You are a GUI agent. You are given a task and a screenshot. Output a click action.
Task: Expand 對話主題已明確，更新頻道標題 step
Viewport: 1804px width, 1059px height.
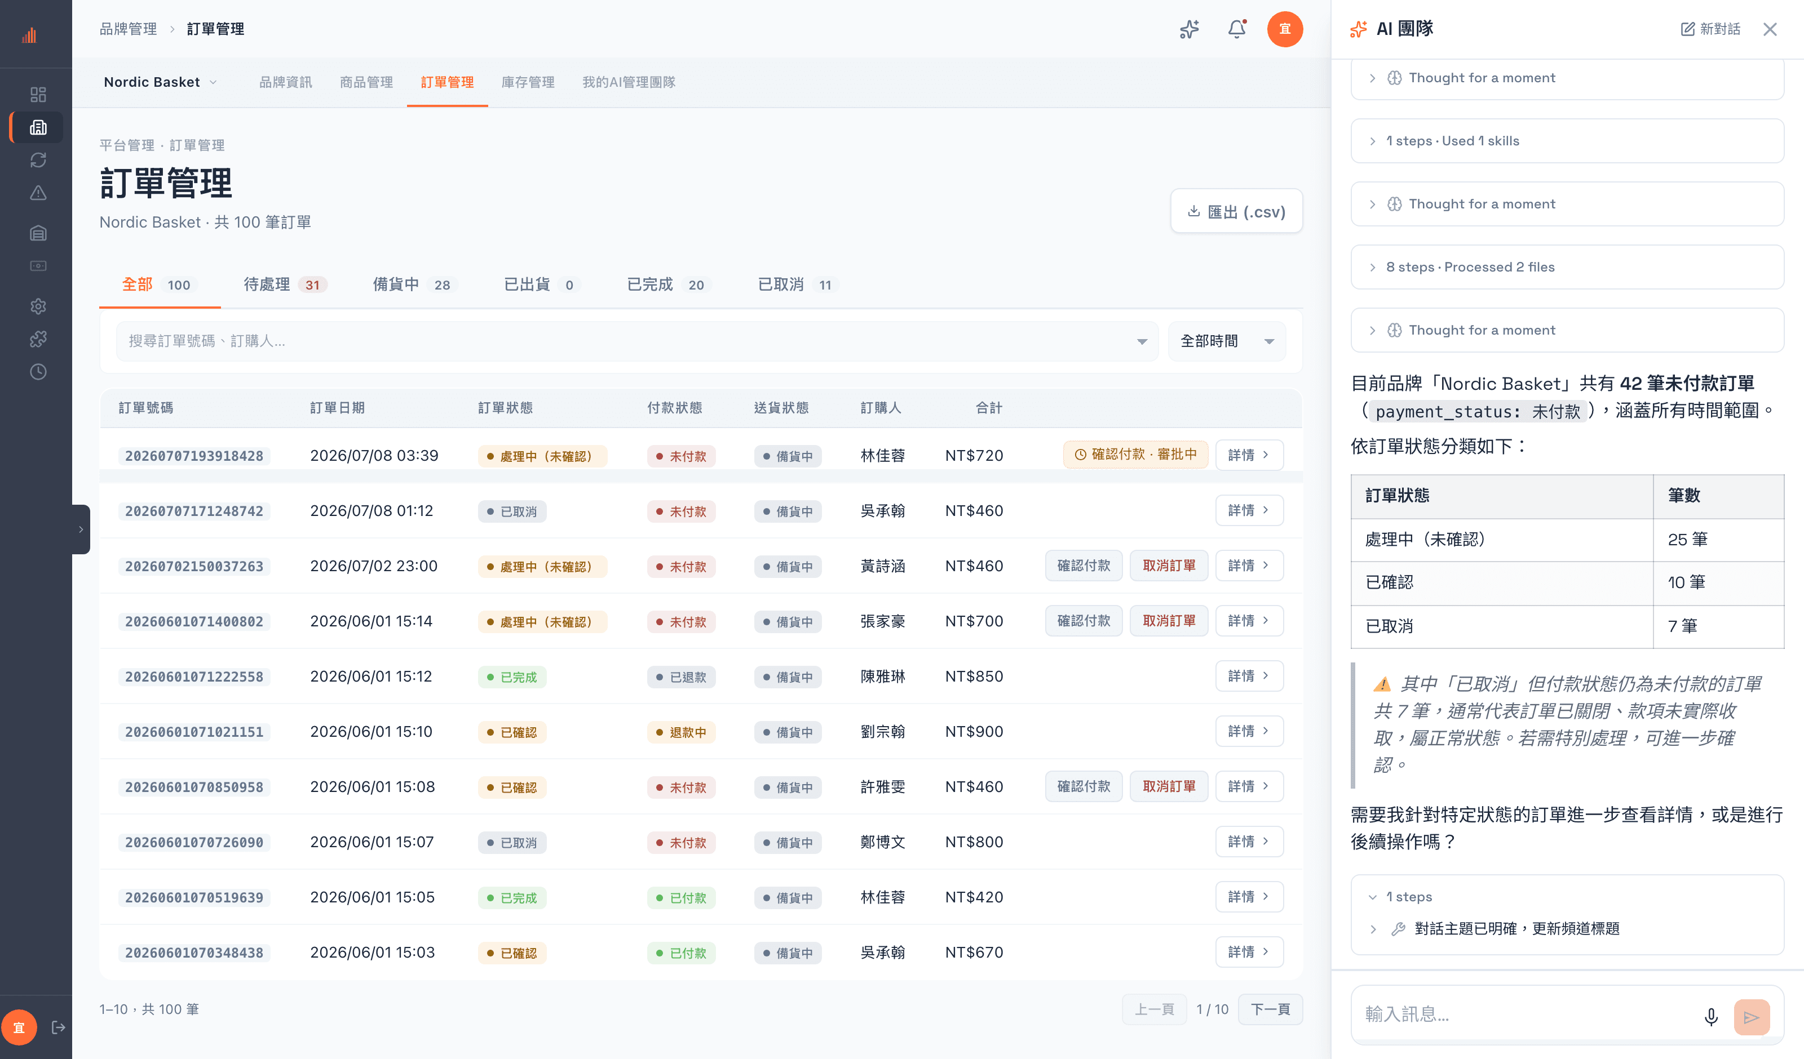[x=1493, y=929]
